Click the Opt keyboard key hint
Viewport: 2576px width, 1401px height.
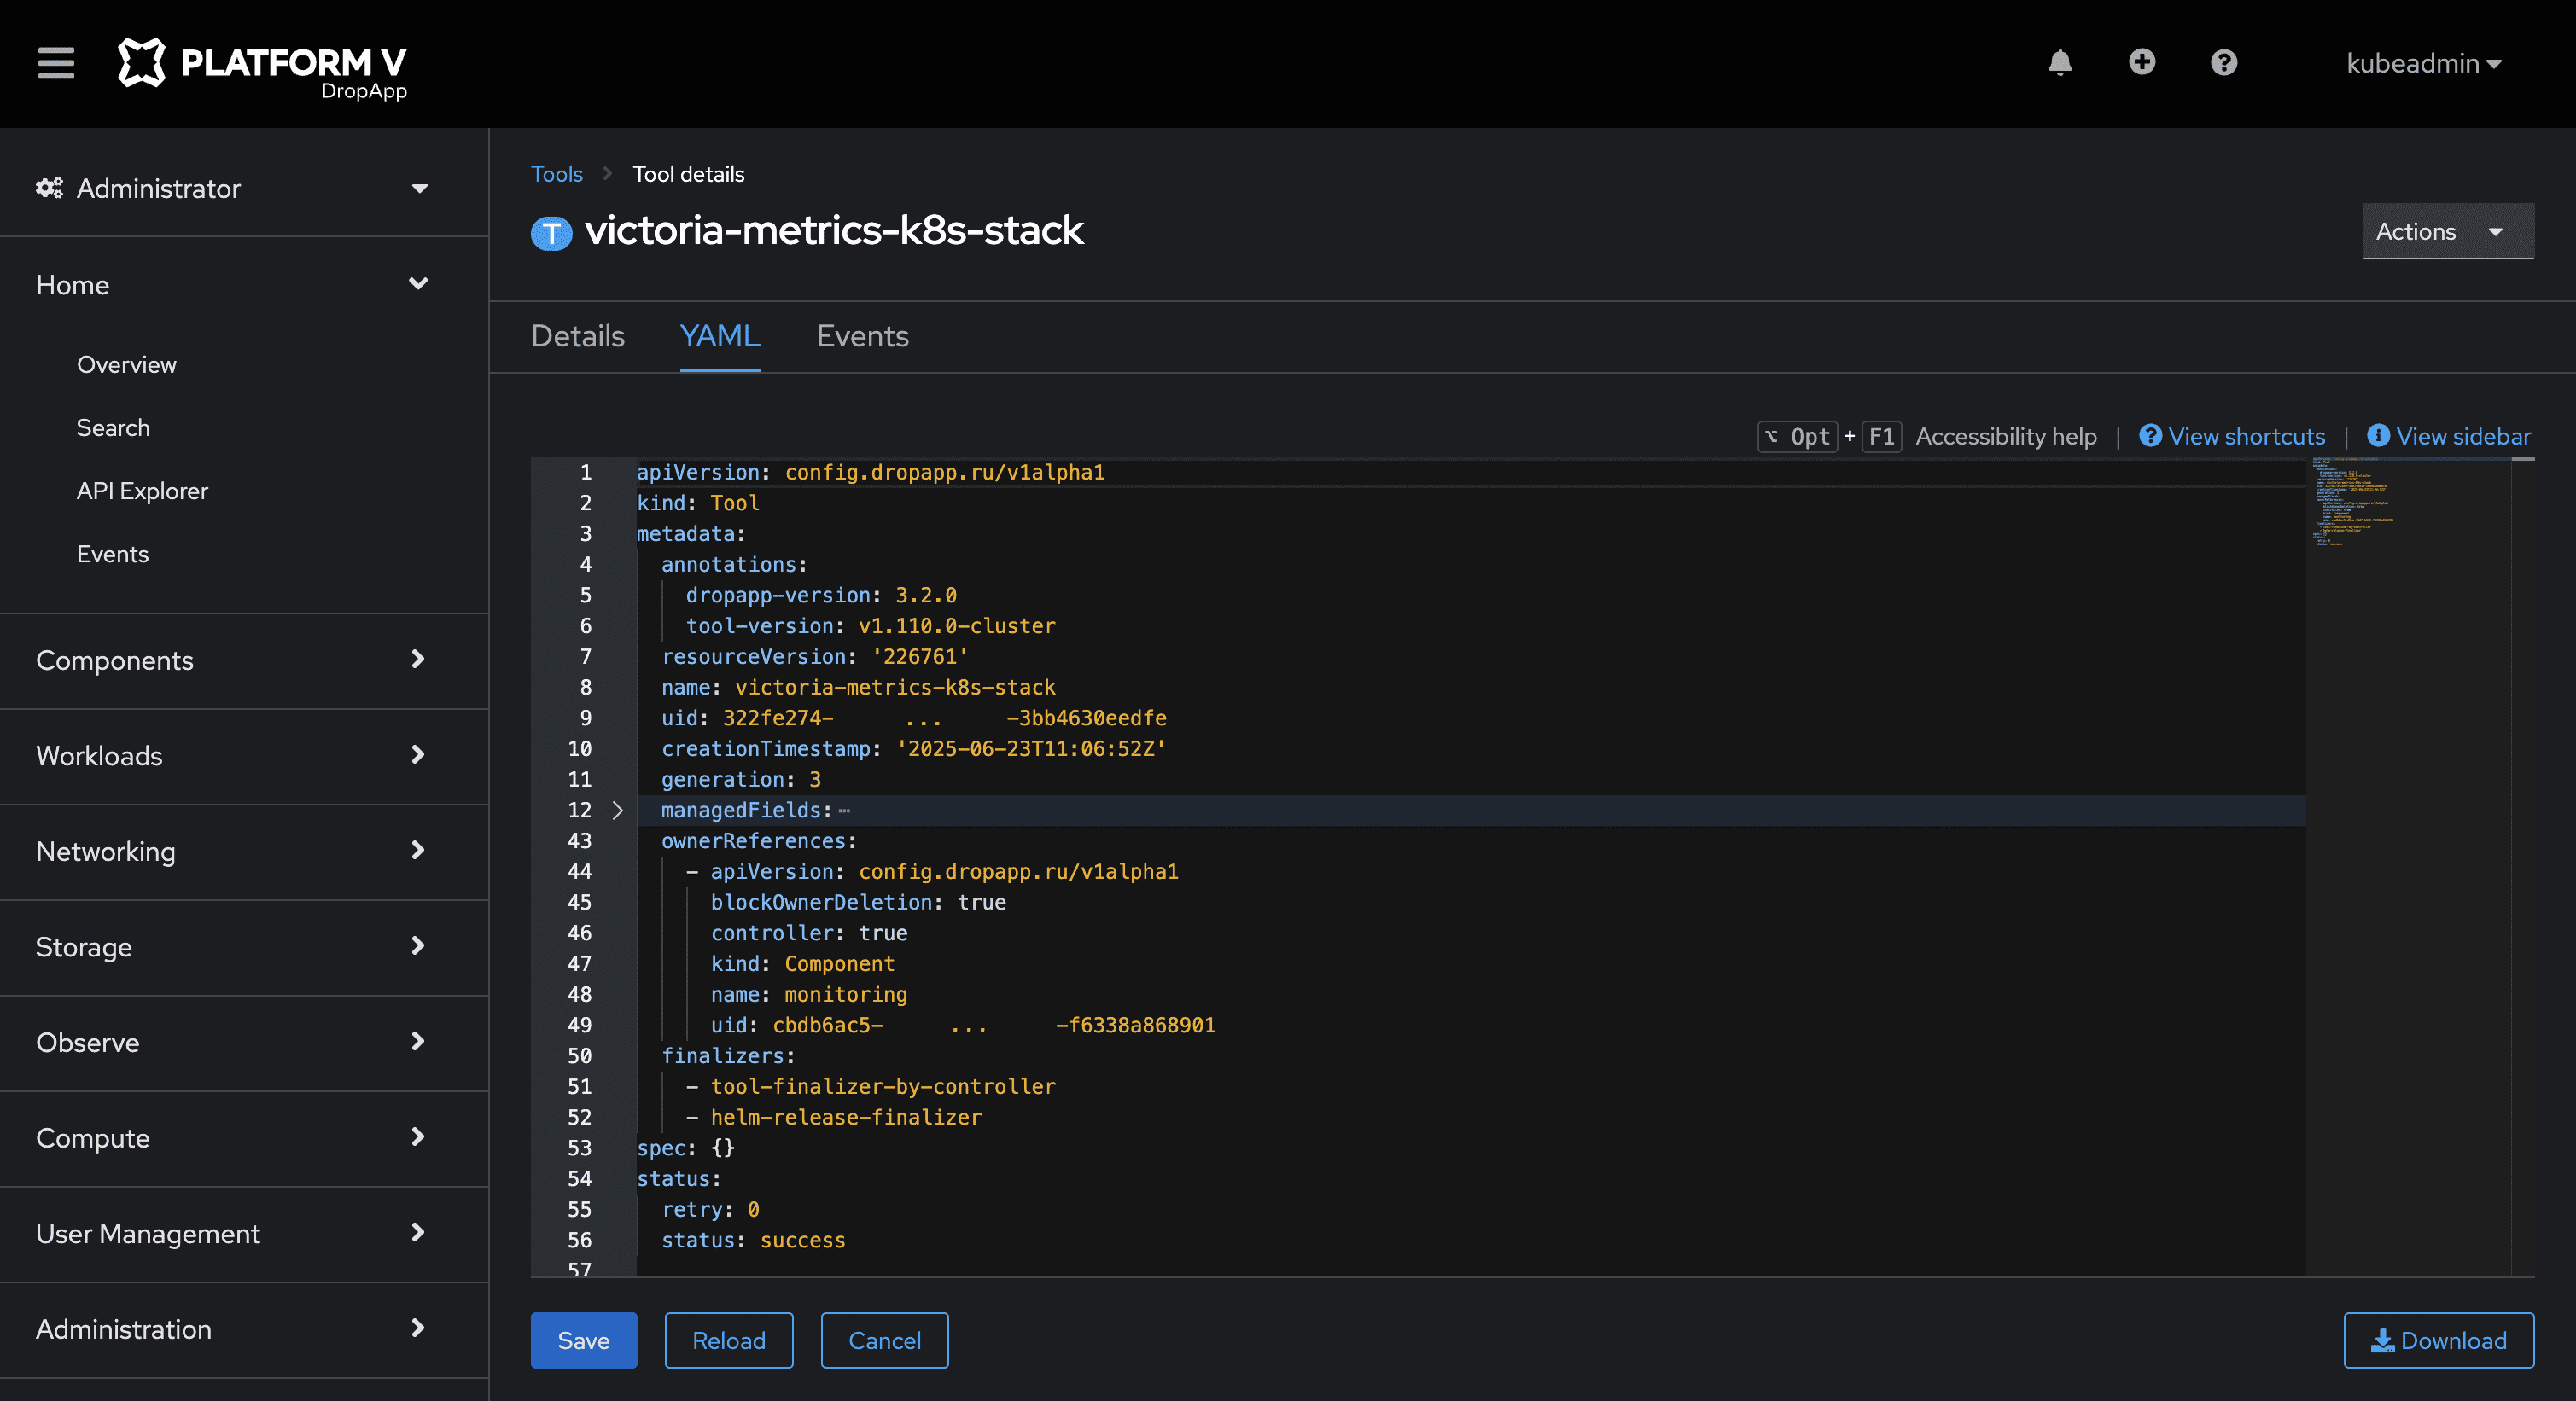pyautogui.click(x=1798, y=436)
